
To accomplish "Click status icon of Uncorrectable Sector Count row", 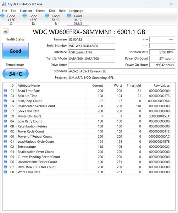I will [x=5, y=162].
